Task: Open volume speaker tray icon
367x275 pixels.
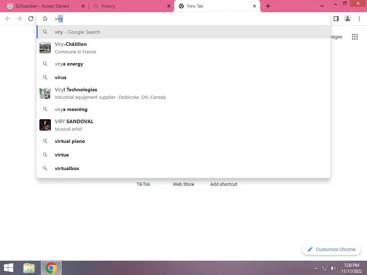Action: pyautogui.click(x=333, y=268)
